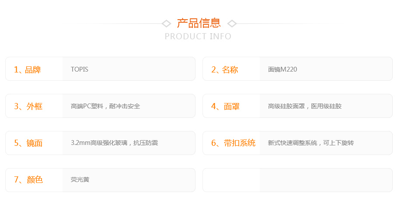
Task: Select the 6、带扣系统 label
Action: coord(233,143)
